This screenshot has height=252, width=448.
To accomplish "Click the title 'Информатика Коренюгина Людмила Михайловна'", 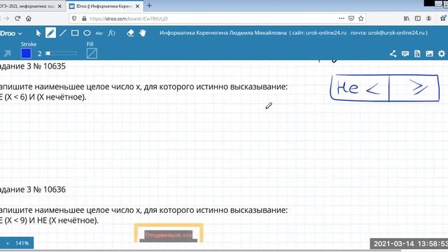I will tap(223, 33).
